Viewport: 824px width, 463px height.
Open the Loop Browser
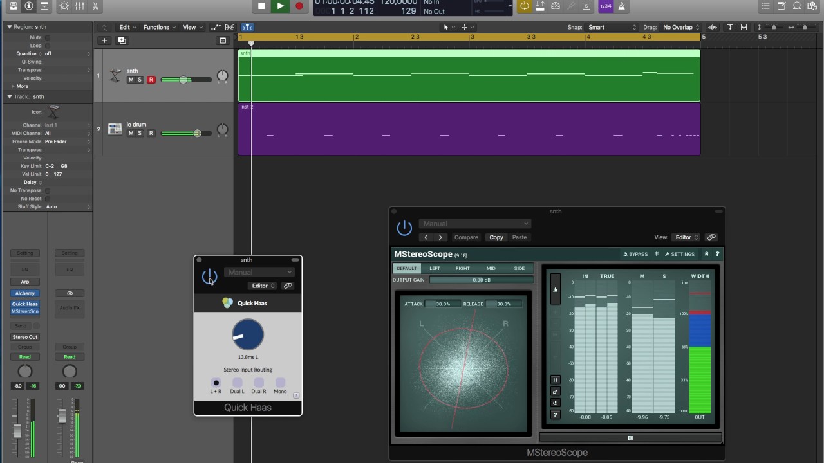click(797, 6)
